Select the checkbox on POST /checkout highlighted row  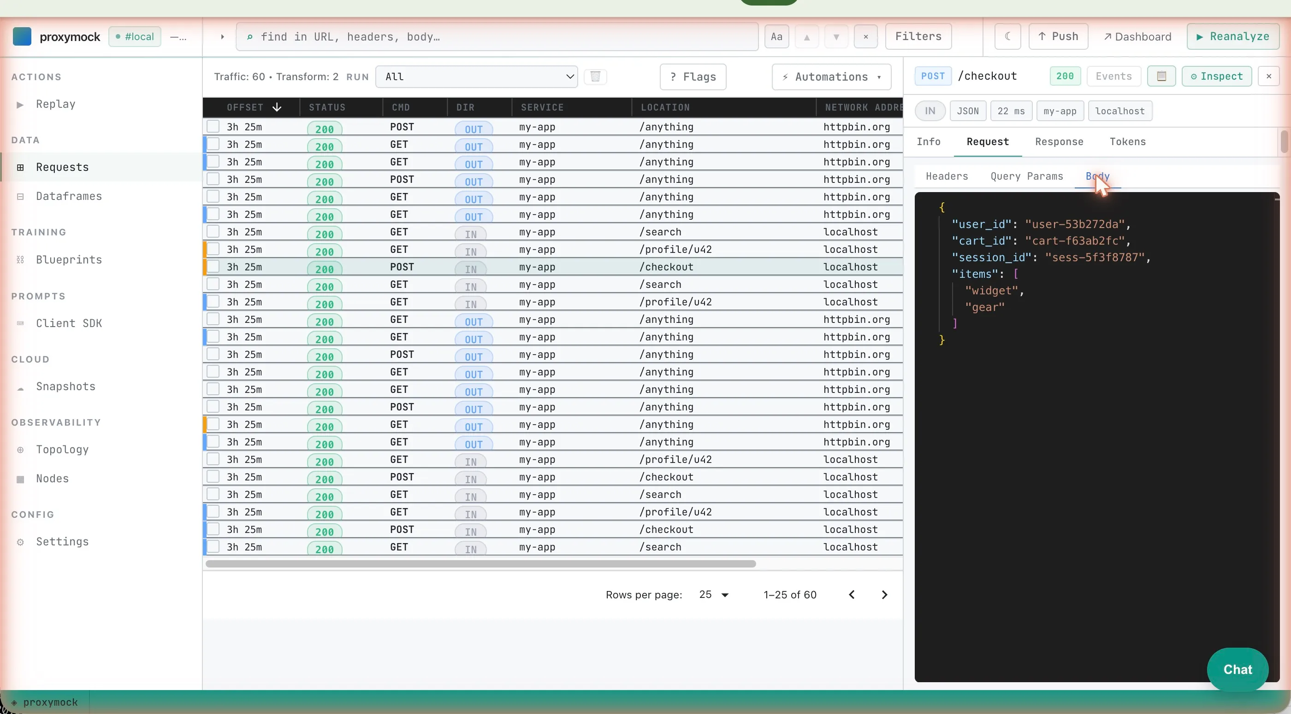(x=213, y=266)
